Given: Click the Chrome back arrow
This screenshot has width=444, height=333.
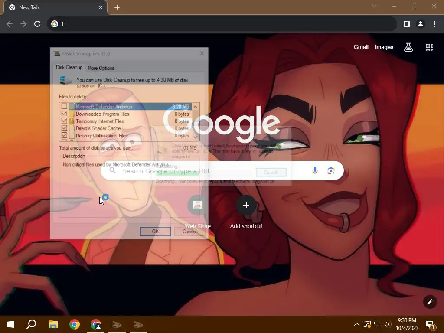Looking at the screenshot, I should 10,24.
